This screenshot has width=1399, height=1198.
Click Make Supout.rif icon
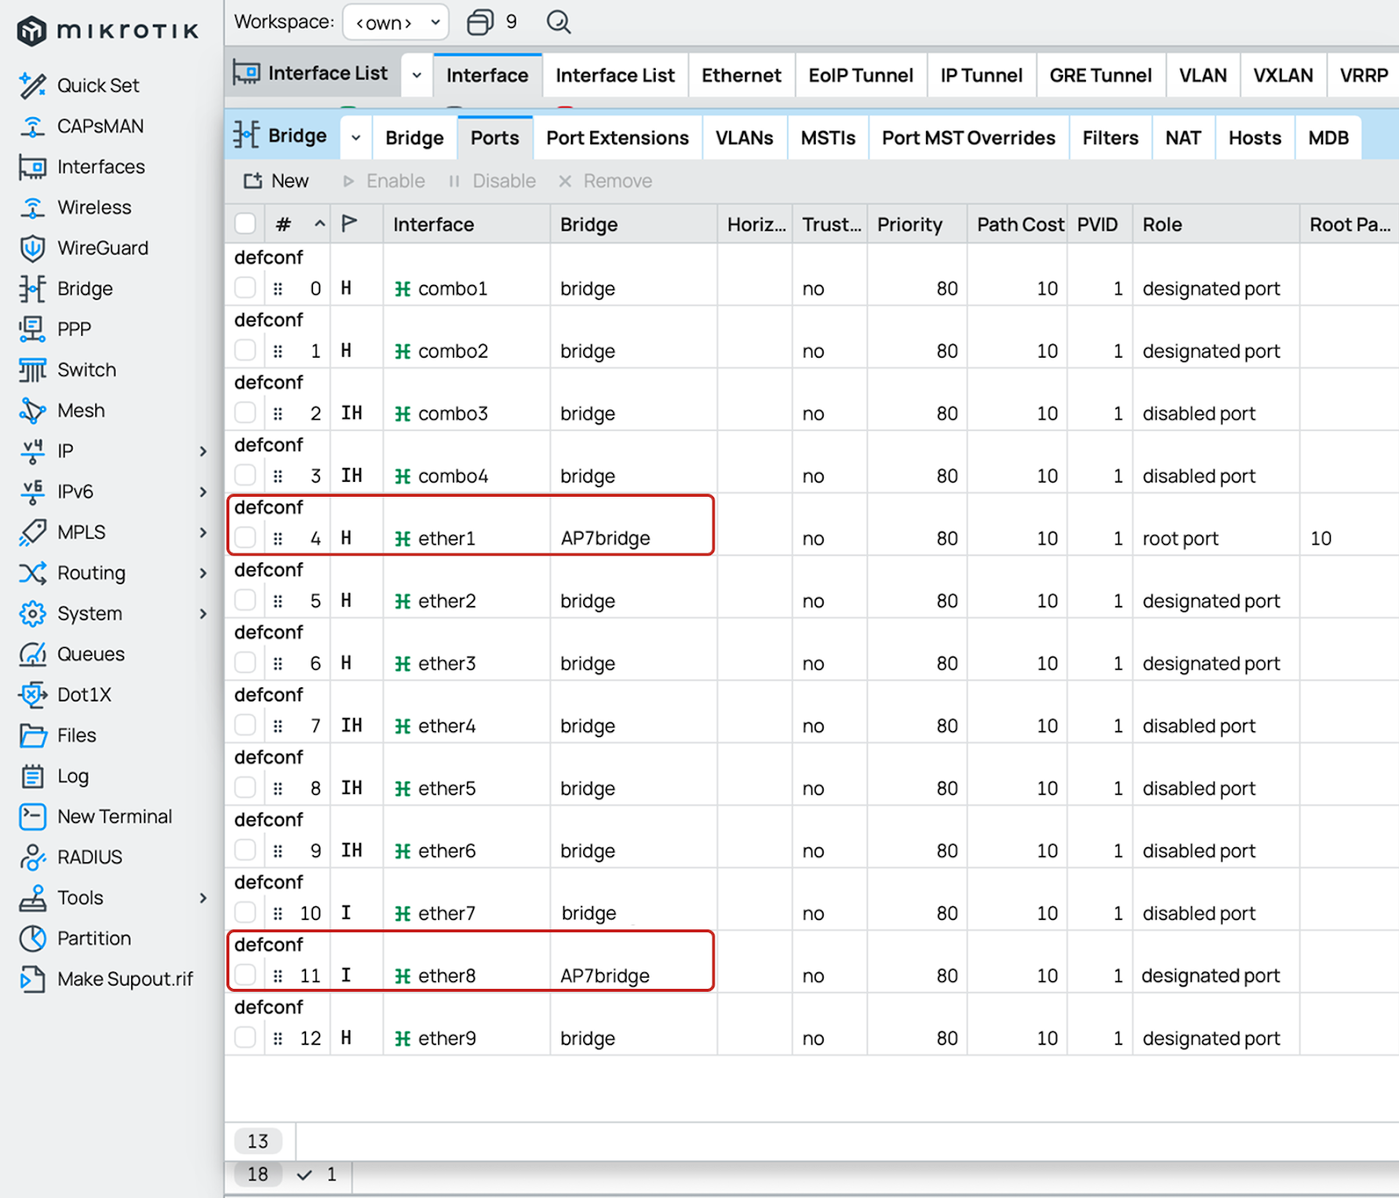[32, 979]
